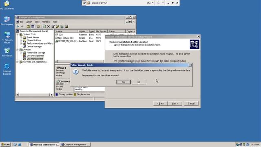Select the Internet Explorer desktop icon
Screen dimensions: 261x147
(7, 69)
